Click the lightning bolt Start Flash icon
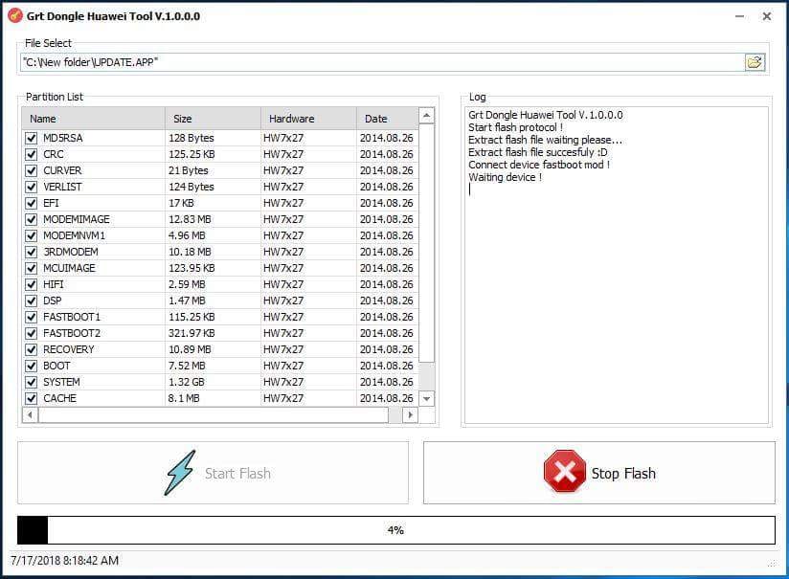789x579 pixels. pos(180,473)
